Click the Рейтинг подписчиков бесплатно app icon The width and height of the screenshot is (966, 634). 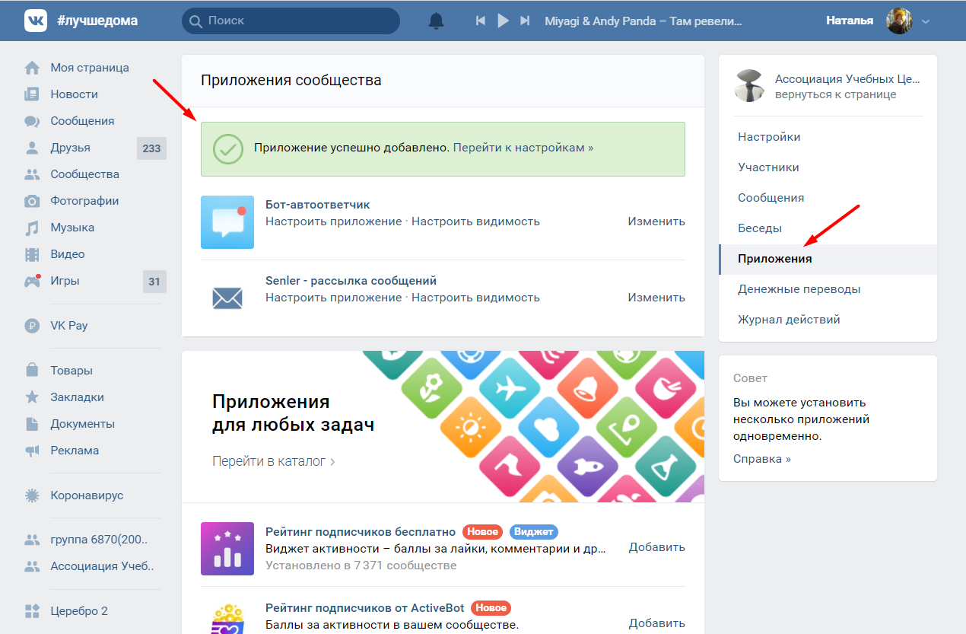click(227, 549)
